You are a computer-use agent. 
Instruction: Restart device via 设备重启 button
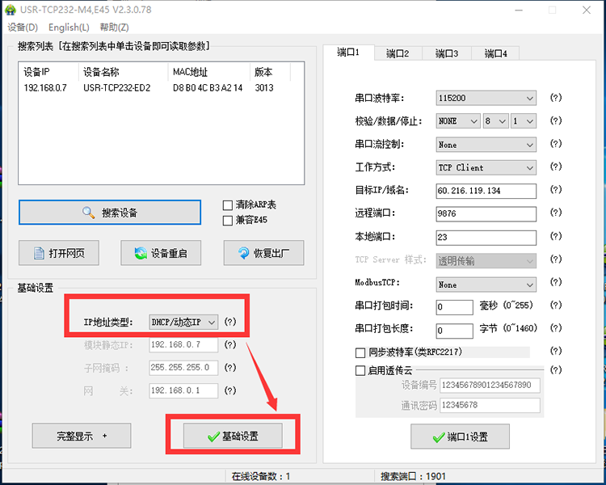point(160,253)
